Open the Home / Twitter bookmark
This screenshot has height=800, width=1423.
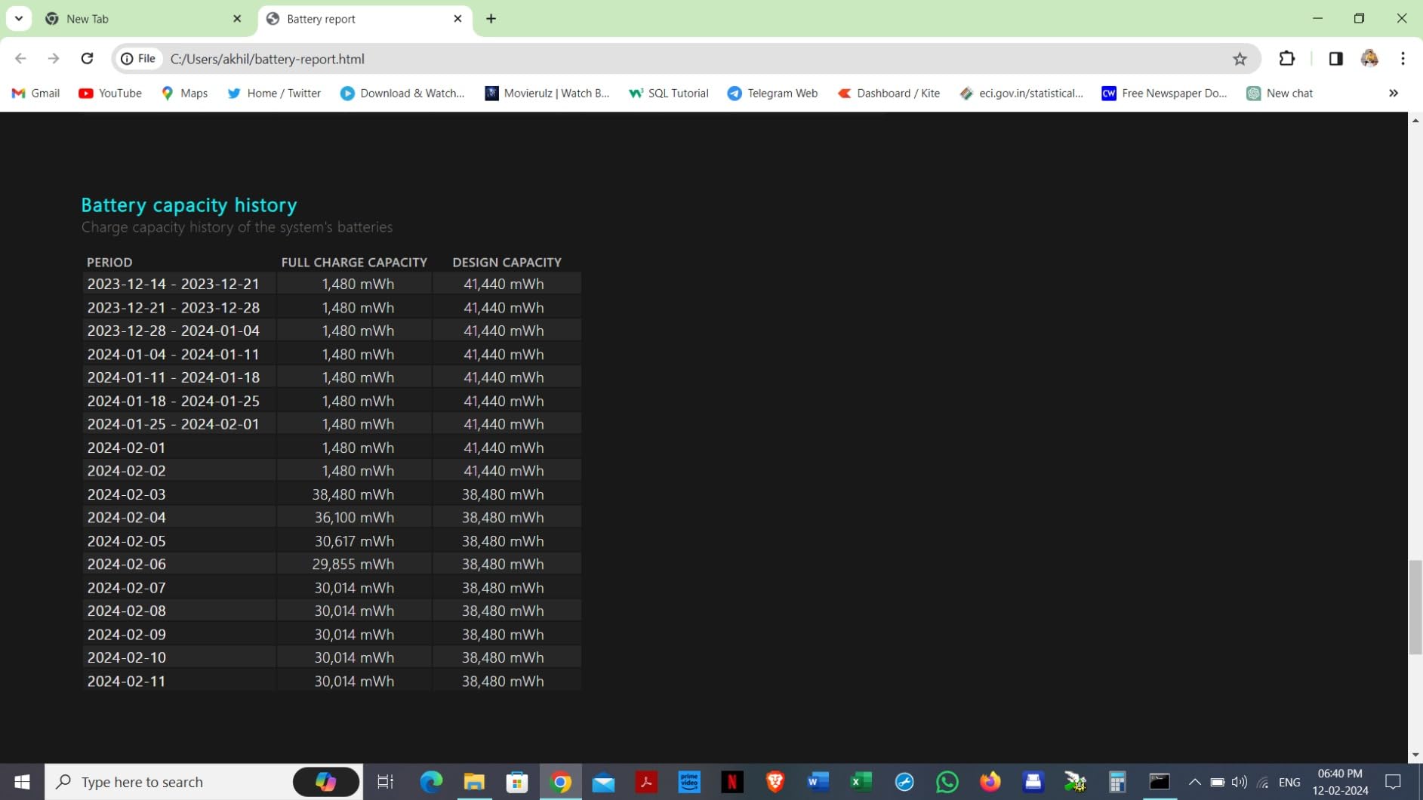pos(275,94)
